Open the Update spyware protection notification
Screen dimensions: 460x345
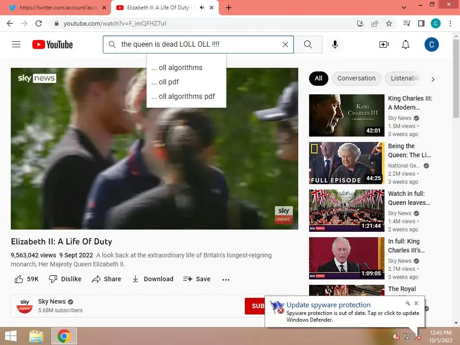coord(345,312)
